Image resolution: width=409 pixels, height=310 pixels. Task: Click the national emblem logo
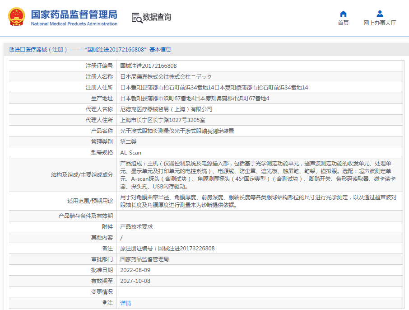click(16, 17)
